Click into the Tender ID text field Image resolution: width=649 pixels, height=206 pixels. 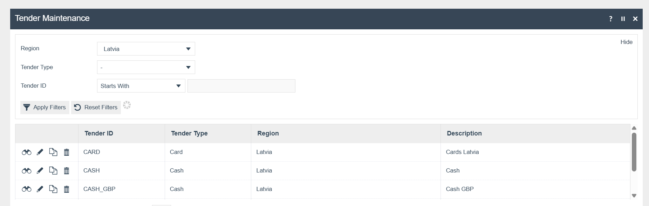coord(241,86)
